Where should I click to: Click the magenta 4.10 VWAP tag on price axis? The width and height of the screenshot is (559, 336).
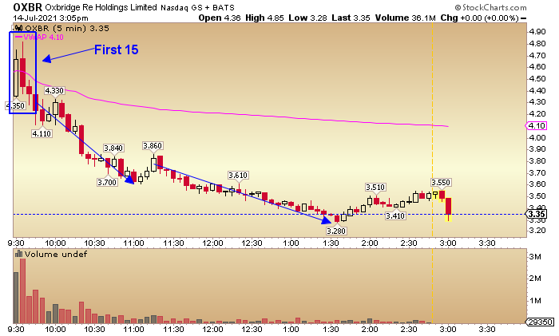[536, 126]
